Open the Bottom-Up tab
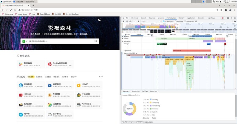 coord(136,91)
